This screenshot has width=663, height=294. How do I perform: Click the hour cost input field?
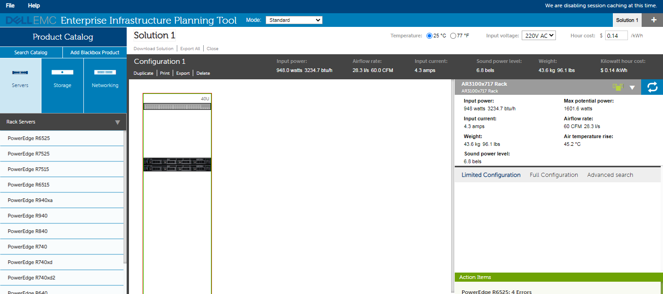(x=617, y=36)
